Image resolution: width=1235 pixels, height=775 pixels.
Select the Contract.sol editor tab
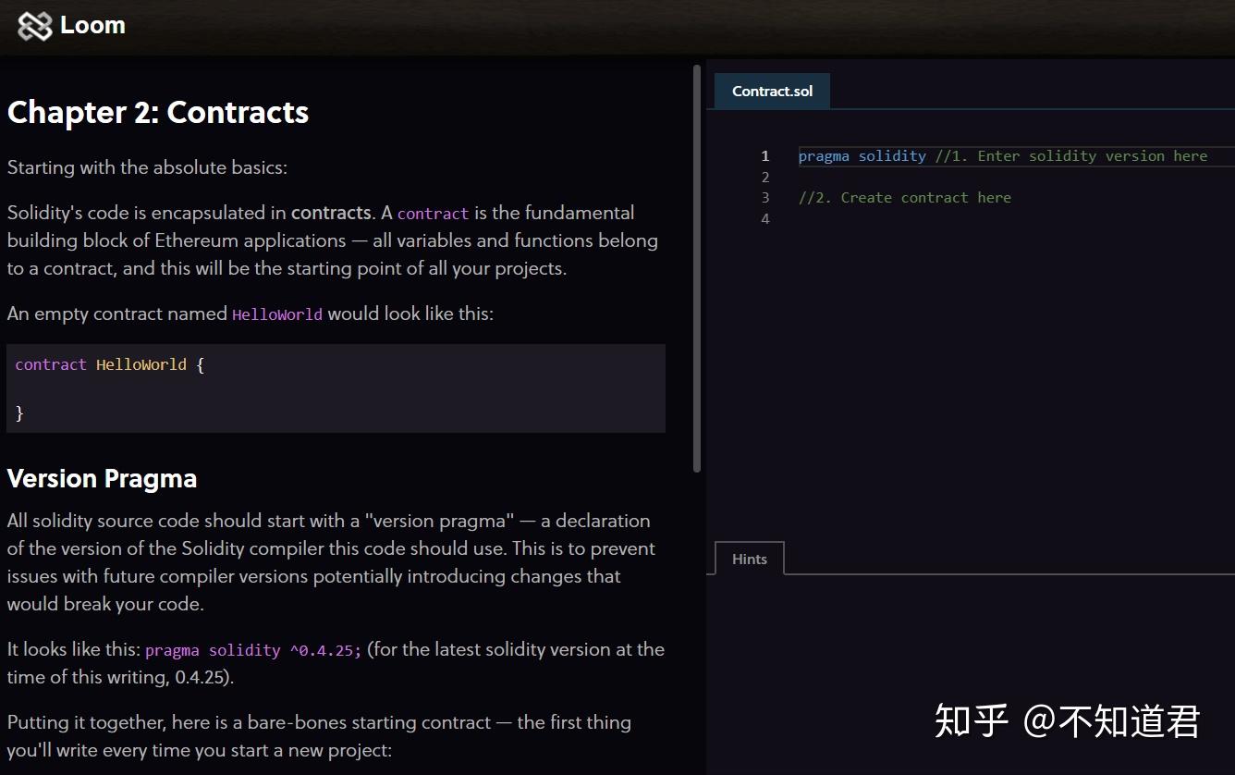point(772,91)
